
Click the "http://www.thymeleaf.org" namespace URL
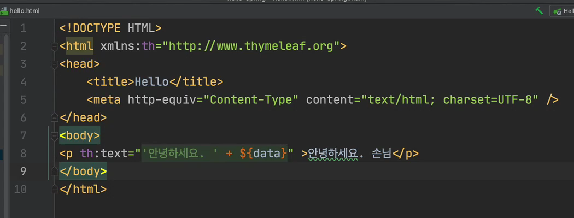click(x=251, y=46)
